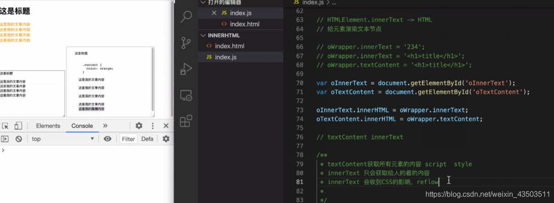Click line number 70 in the gutter

300,83
